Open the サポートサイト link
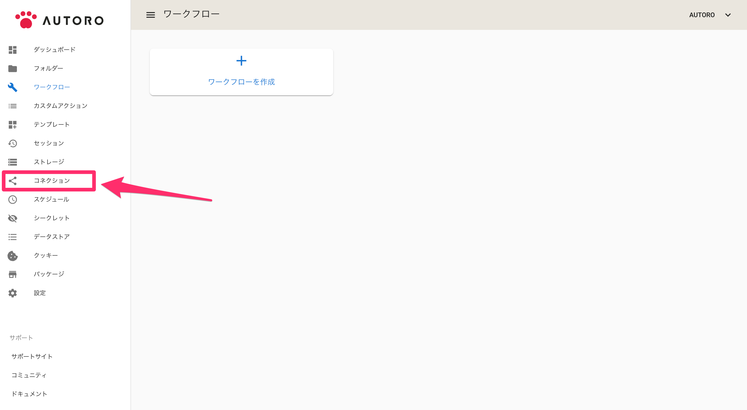 [32, 356]
